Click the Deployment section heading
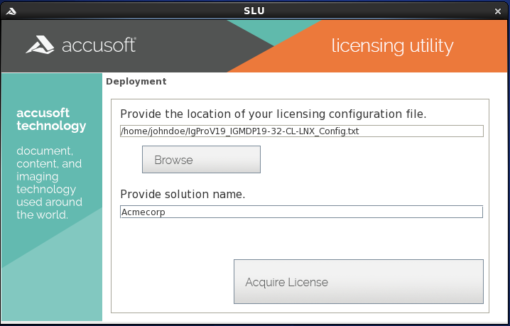 (x=136, y=82)
